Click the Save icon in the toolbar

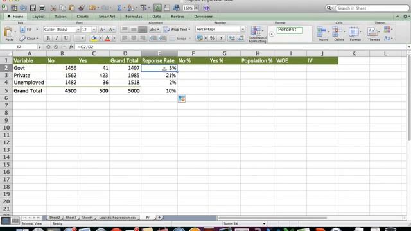click(x=33, y=8)
